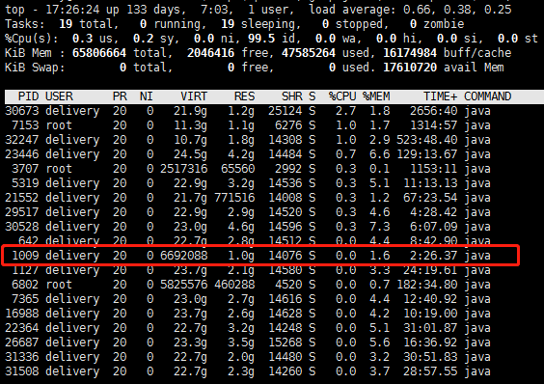Click PID 32247 in the list
This screenshot has width=544, height=384.
(21, 140)
